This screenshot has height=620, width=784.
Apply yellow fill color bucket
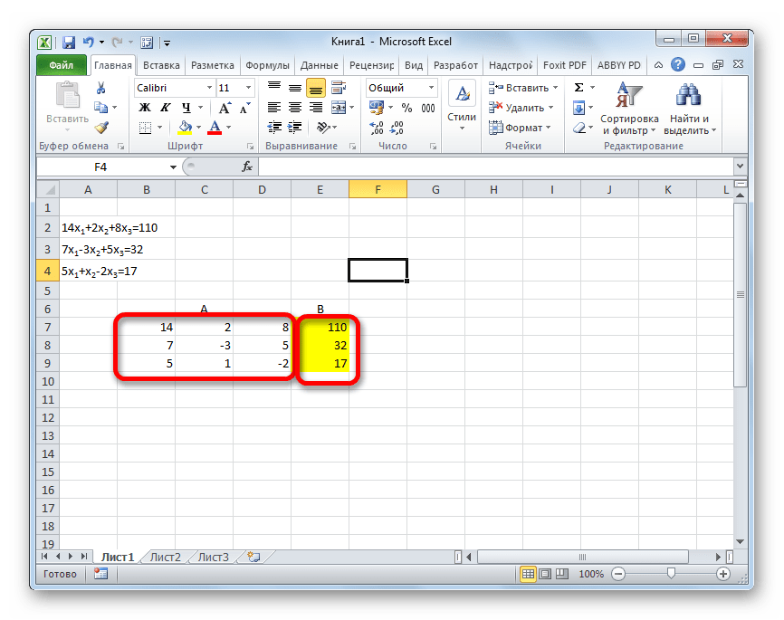pos(185,128)
